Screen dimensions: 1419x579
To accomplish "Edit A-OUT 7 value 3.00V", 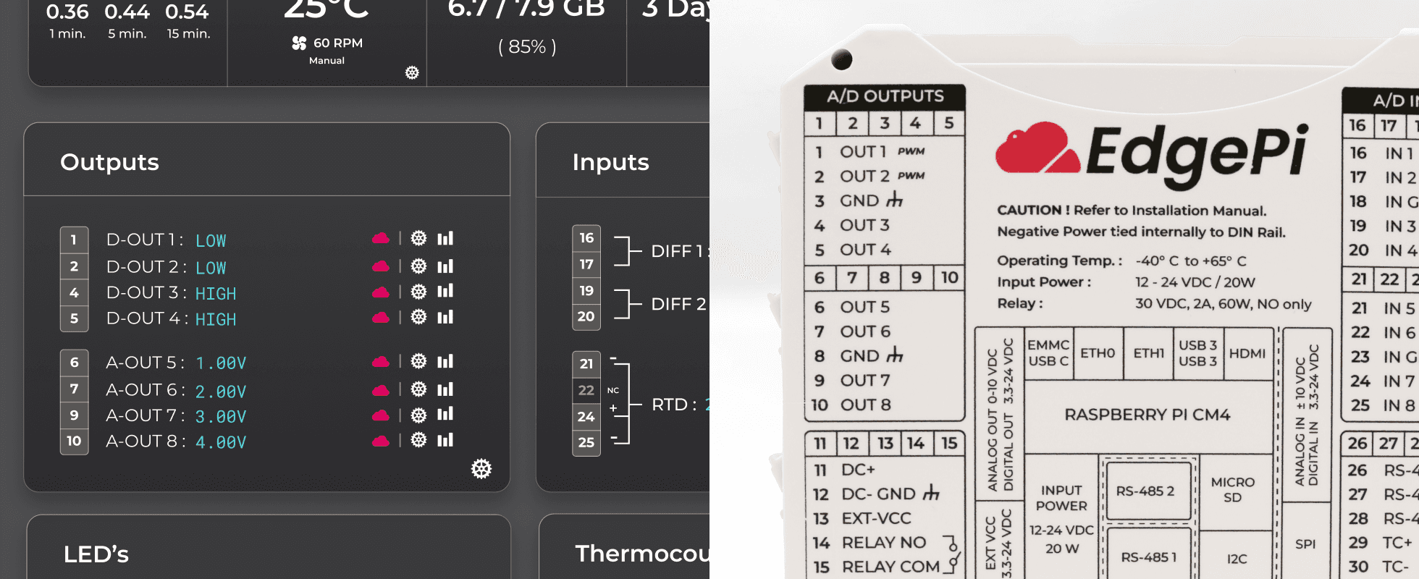I will click(221, 417).
